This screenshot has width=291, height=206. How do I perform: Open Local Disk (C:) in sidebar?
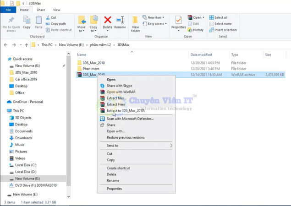(25, 165)
